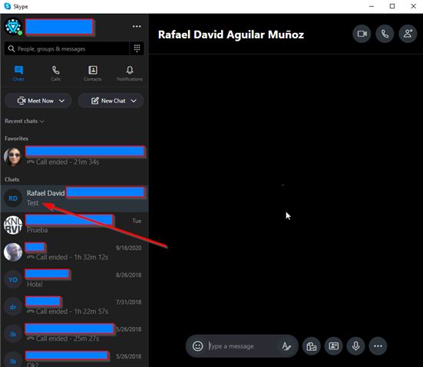Open the emoji picker in message box

click(197, 346)
